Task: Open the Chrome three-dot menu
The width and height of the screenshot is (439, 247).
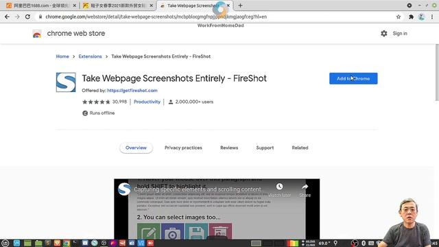Action: [432, 16]
